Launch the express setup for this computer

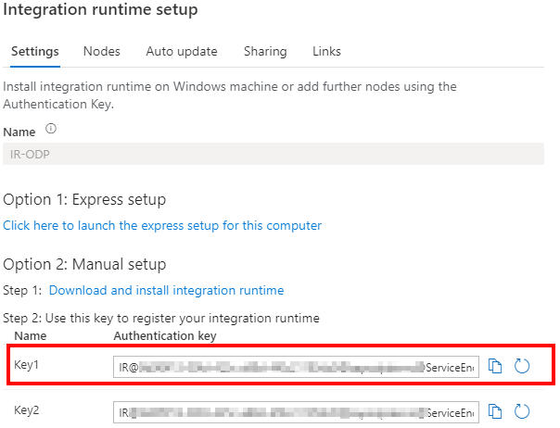pyautogui.click(x=162, y=226)
